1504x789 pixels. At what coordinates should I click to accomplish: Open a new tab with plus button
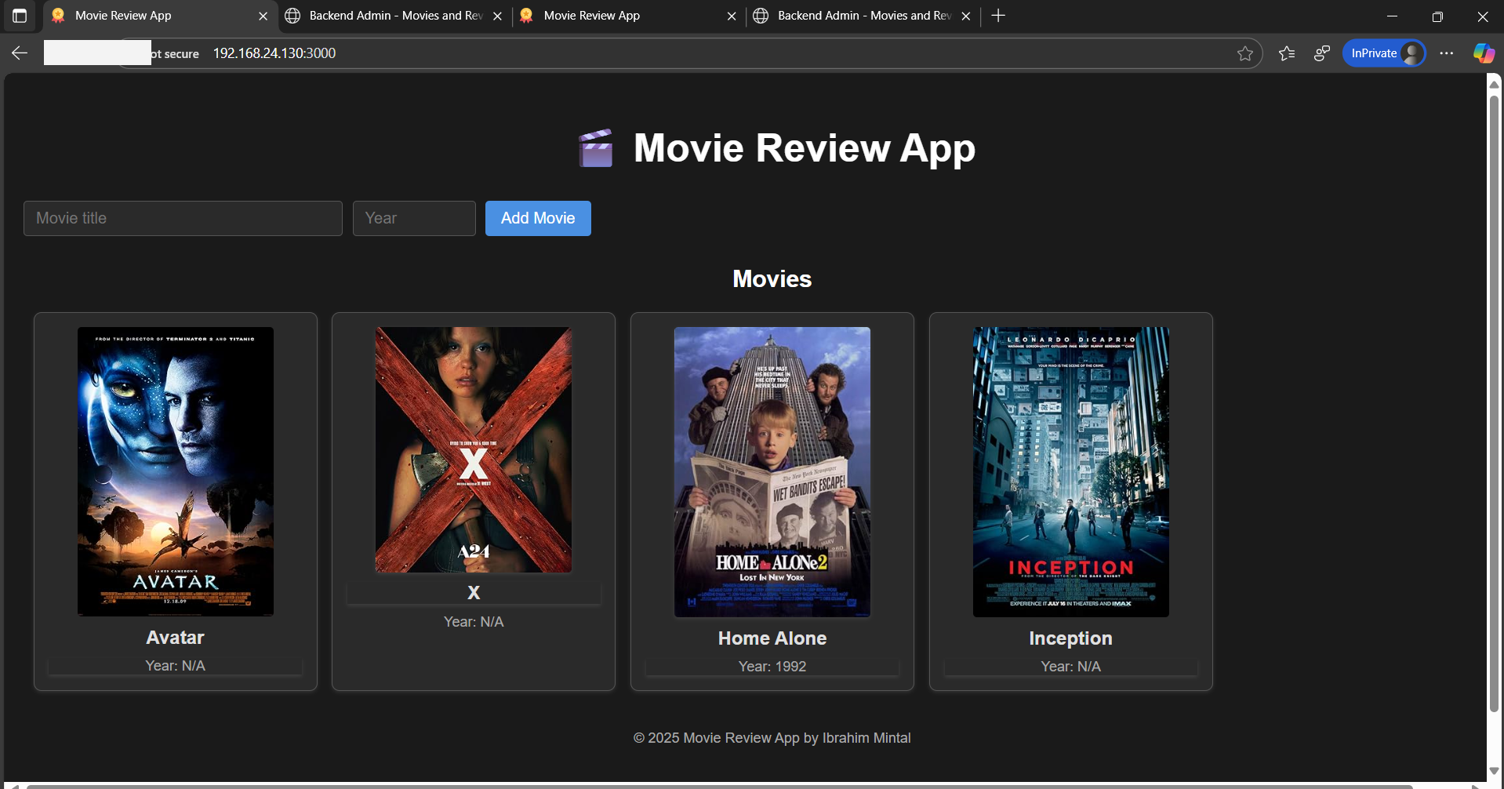click(997, 16)
